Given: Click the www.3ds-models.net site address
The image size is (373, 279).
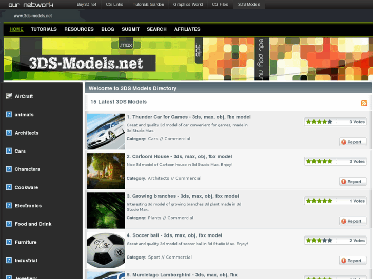Looking at the screenshot, I should click(x=33, y=16).
